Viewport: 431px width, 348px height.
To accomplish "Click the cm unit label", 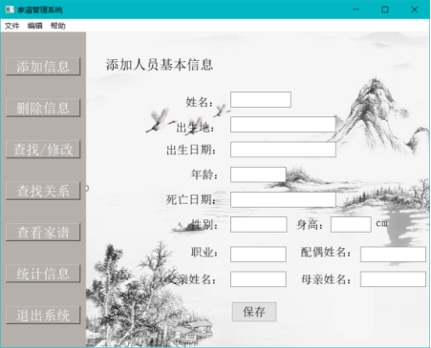I will pyautogui.click(x=382, y=223).
